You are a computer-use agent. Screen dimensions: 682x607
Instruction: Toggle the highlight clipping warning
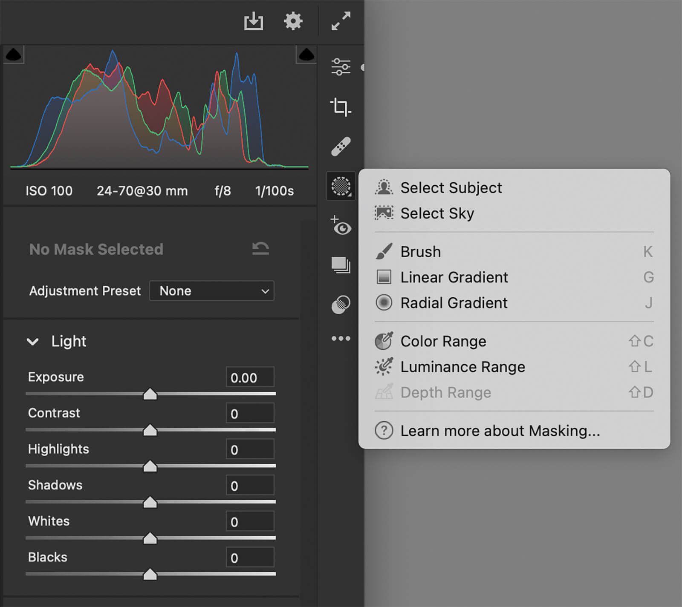[x=306, y=55]
